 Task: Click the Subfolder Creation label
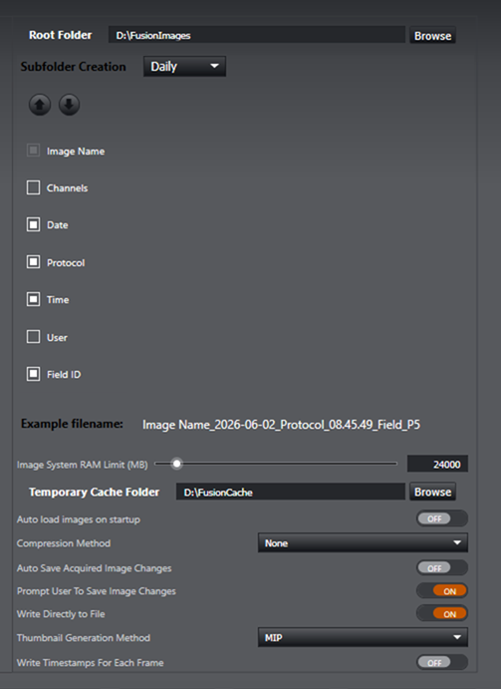click(73, 67)
